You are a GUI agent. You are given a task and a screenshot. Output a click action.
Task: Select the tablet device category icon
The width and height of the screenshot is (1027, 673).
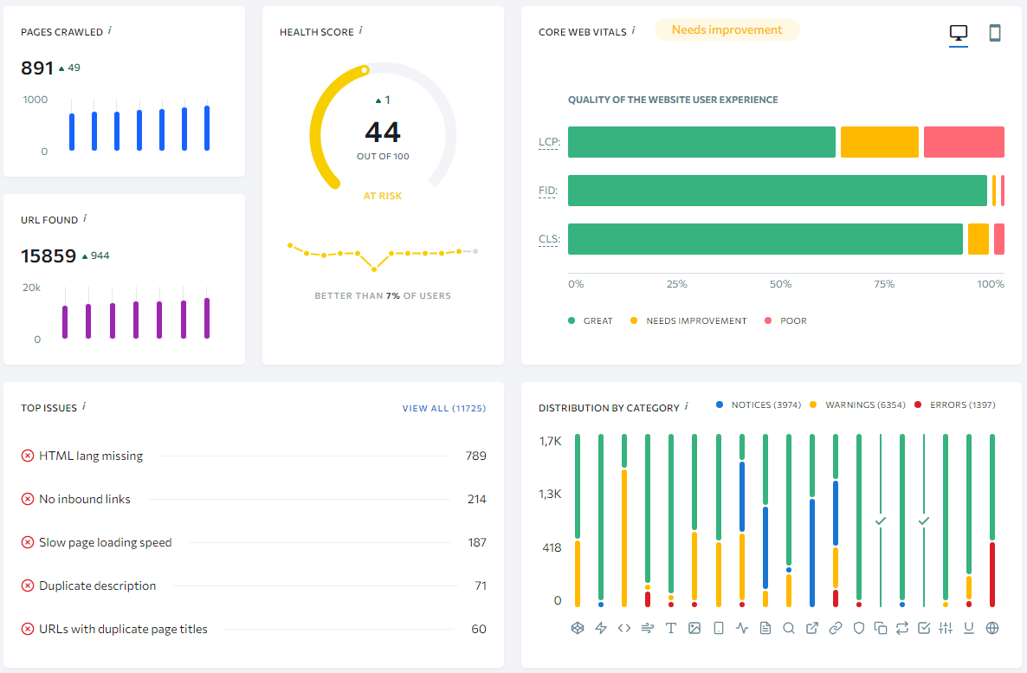(x=719, y=628)
